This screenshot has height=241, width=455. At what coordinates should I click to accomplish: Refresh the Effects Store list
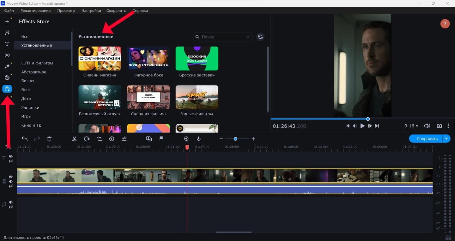point(260,37)
